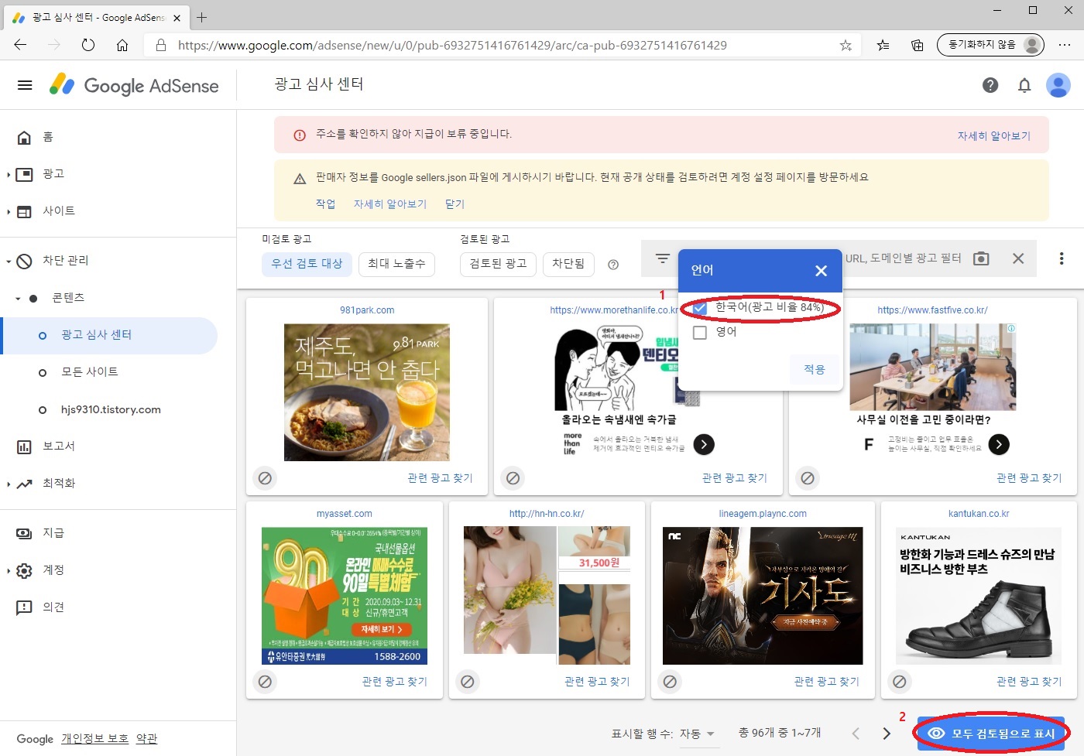Open 자세히 알아보기 in payment alert

pos(993,135)
